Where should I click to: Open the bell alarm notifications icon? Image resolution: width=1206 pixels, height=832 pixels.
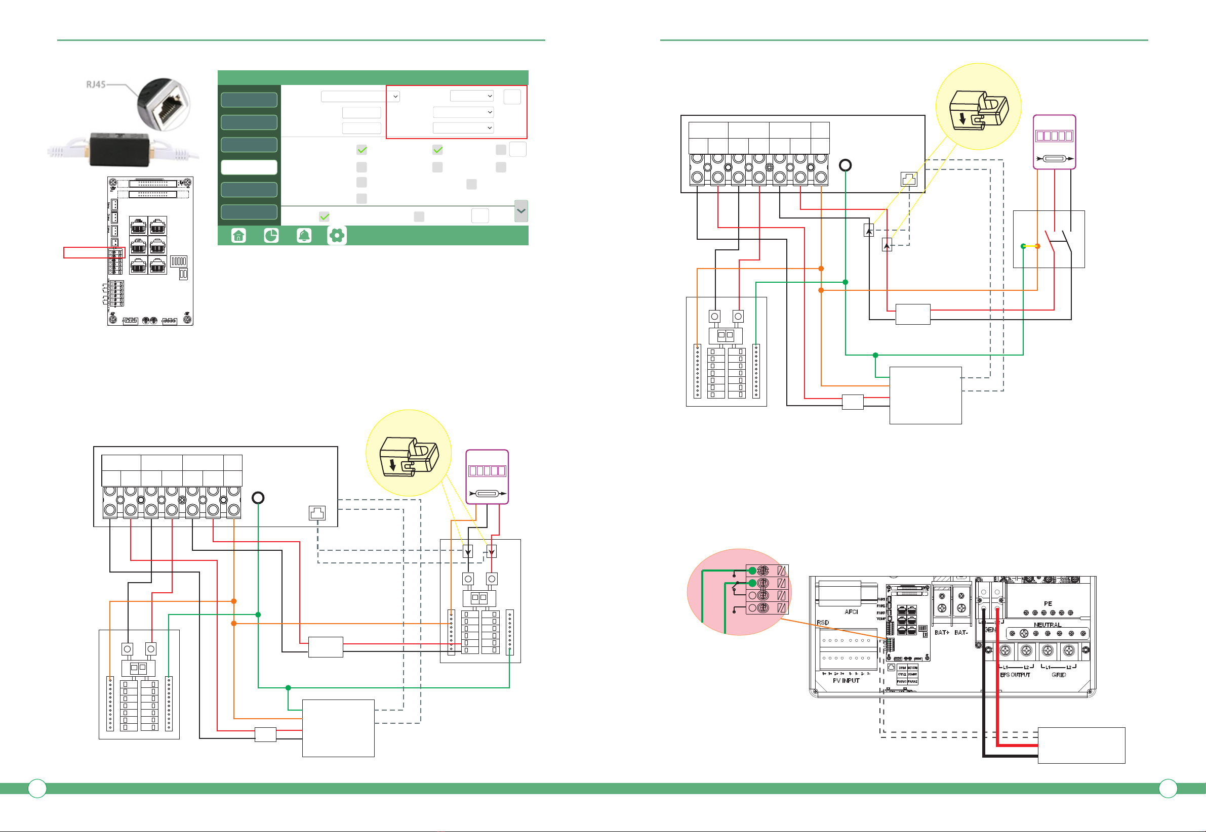click(x=304, y=236)
